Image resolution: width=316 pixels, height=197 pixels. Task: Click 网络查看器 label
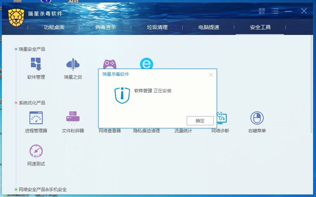click(x=110, y=131)
